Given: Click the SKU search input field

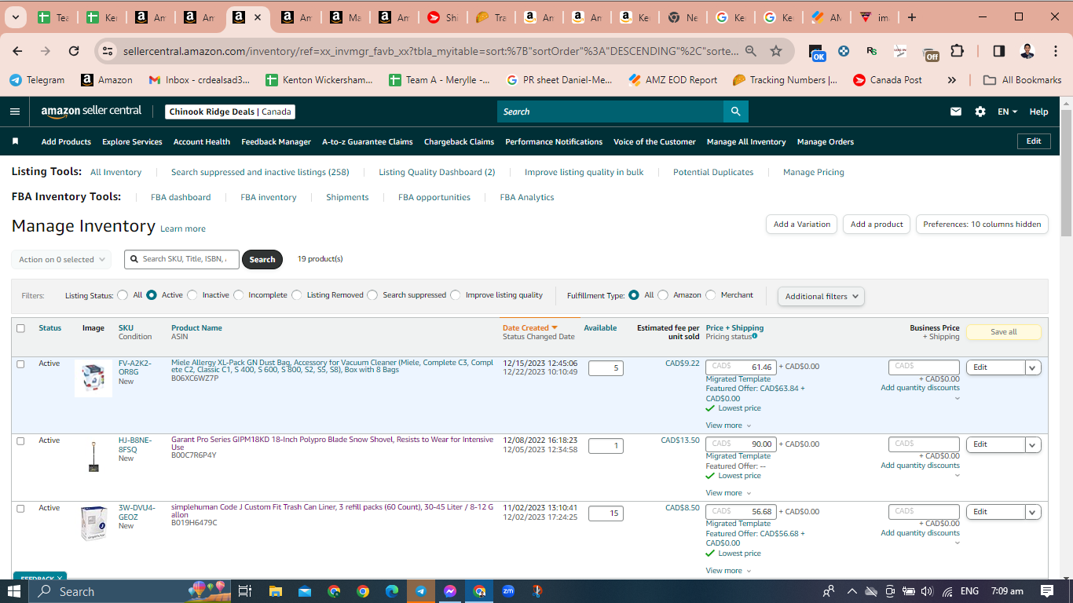Looking at the screenshot, I should 181,259.
